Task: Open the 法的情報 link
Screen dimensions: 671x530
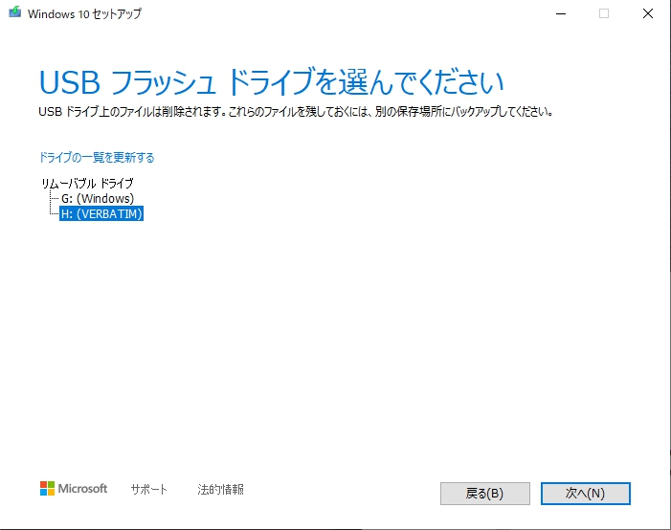Action: (x=221, y=490)
